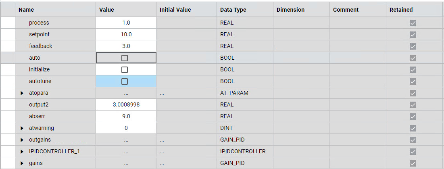Screen dimensions: 444x169
Task: Toggle Retained checkbox for process
Action: [x=413, y=23]
